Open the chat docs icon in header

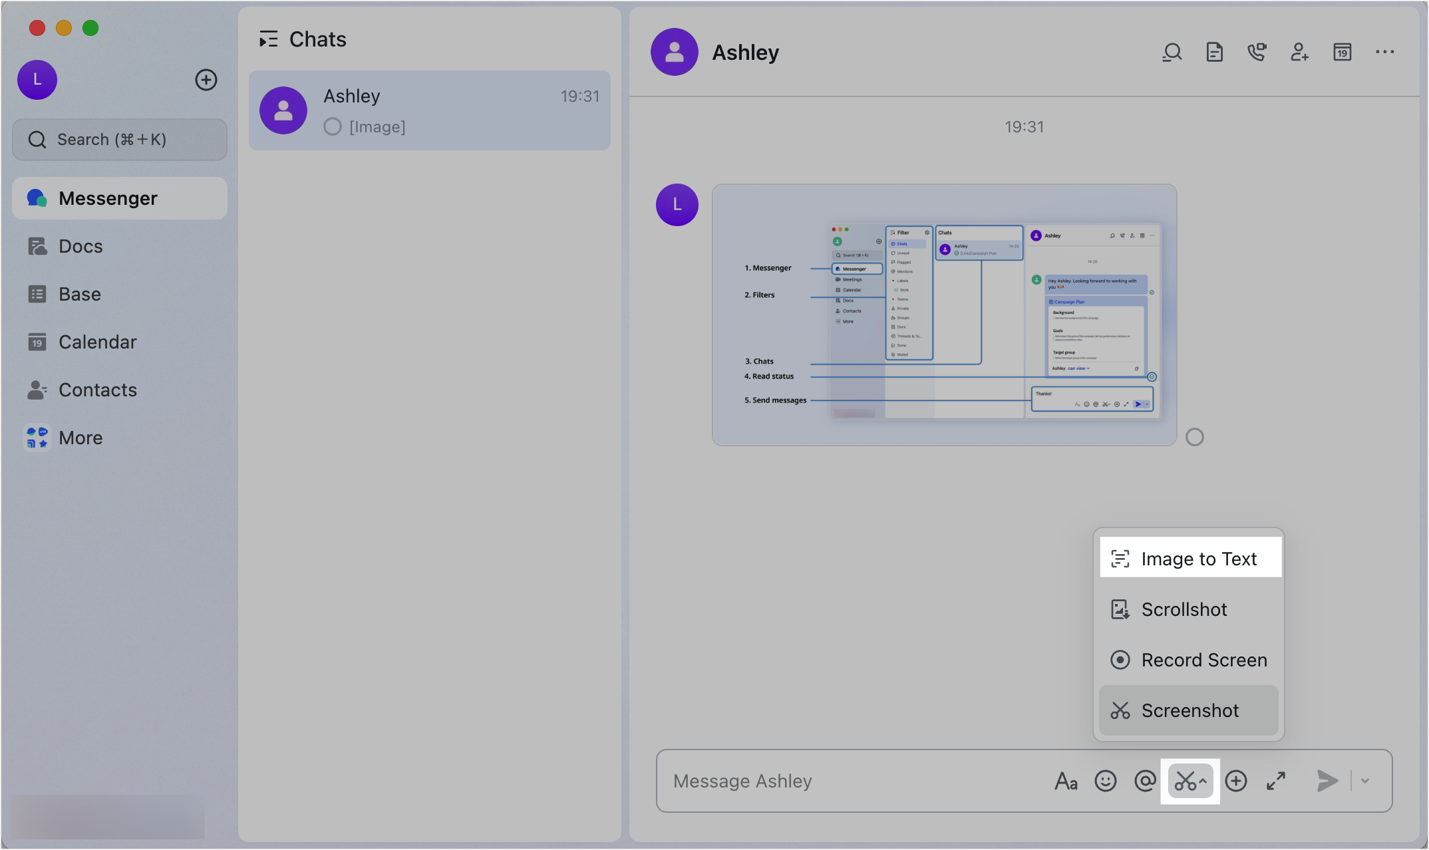coord(1215,52)
